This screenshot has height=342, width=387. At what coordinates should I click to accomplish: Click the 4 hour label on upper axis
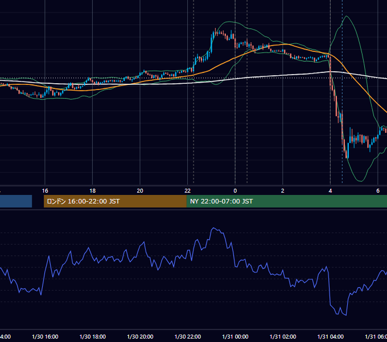coord(330,191)
